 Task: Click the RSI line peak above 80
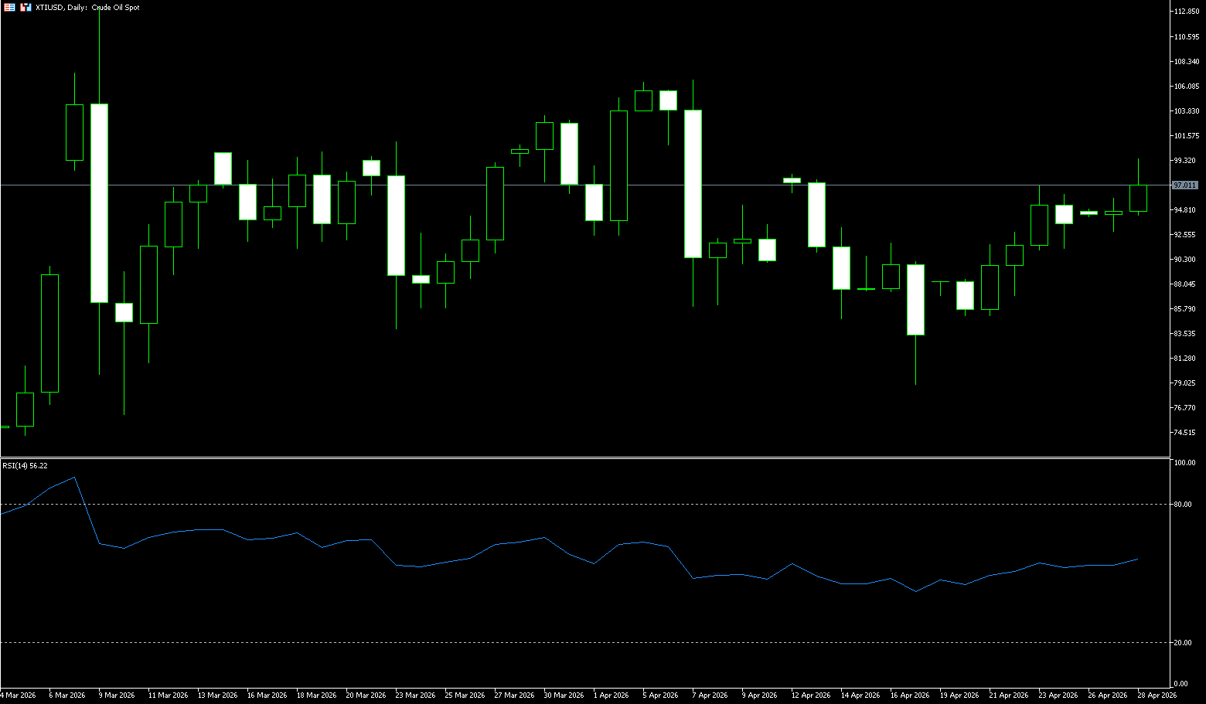pos(74,478)
